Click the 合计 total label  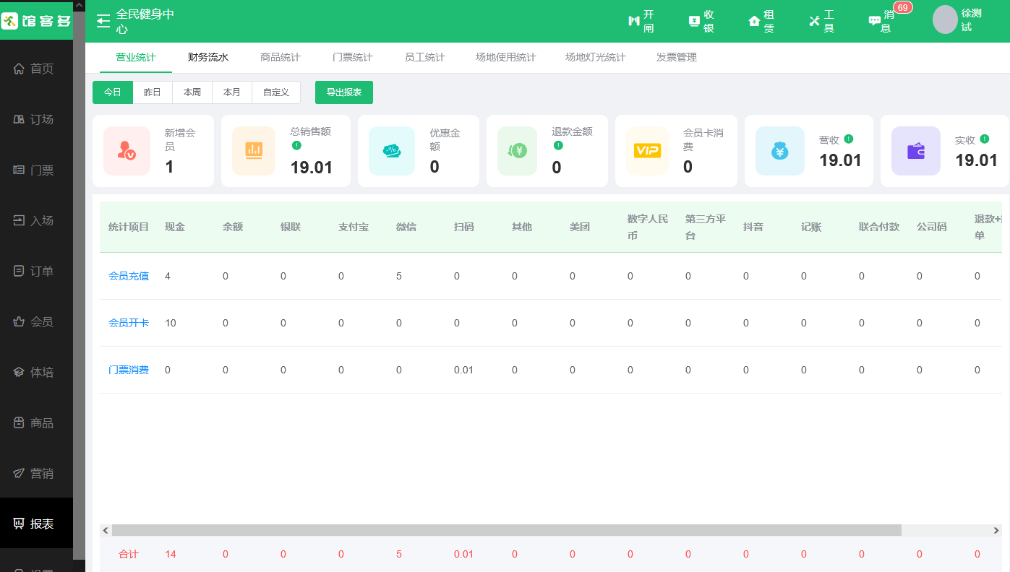click(x=129, y=554)
